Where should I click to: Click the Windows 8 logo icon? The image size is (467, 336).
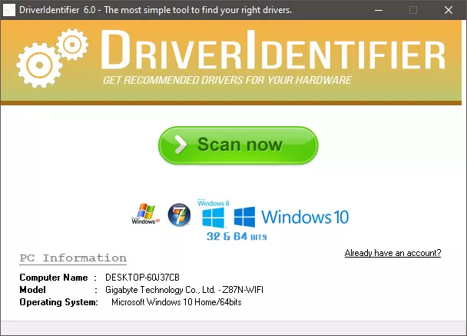coord(214,214)
